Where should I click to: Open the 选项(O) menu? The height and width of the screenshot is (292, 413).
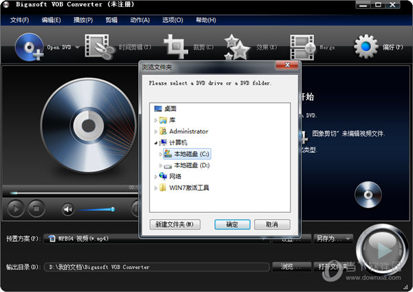pyautogui.click(x=173, y=20)
